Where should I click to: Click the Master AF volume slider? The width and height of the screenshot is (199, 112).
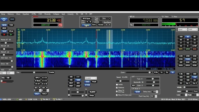[x=7, y=43]
